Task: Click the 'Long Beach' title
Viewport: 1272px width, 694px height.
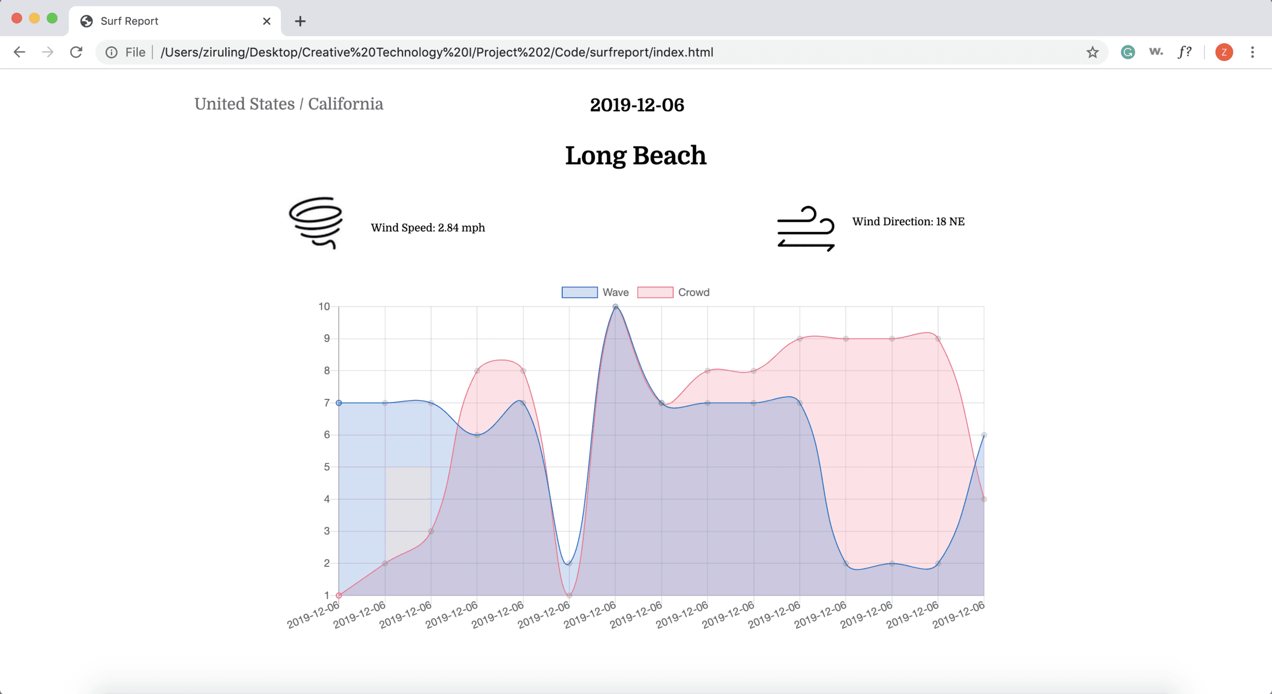Action: point(635,155)
